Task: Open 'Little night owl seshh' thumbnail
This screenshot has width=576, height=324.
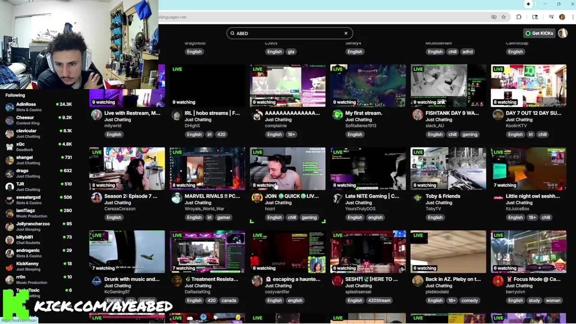Action: (529, 169)
